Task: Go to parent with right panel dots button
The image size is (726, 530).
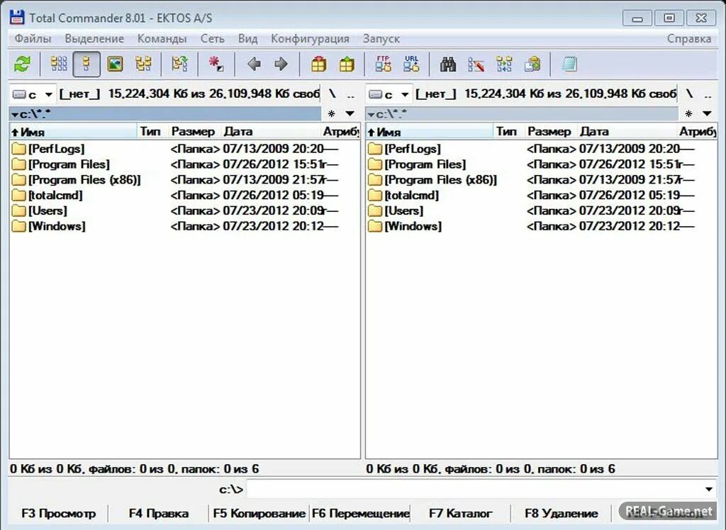Action: tap(708, 94)
